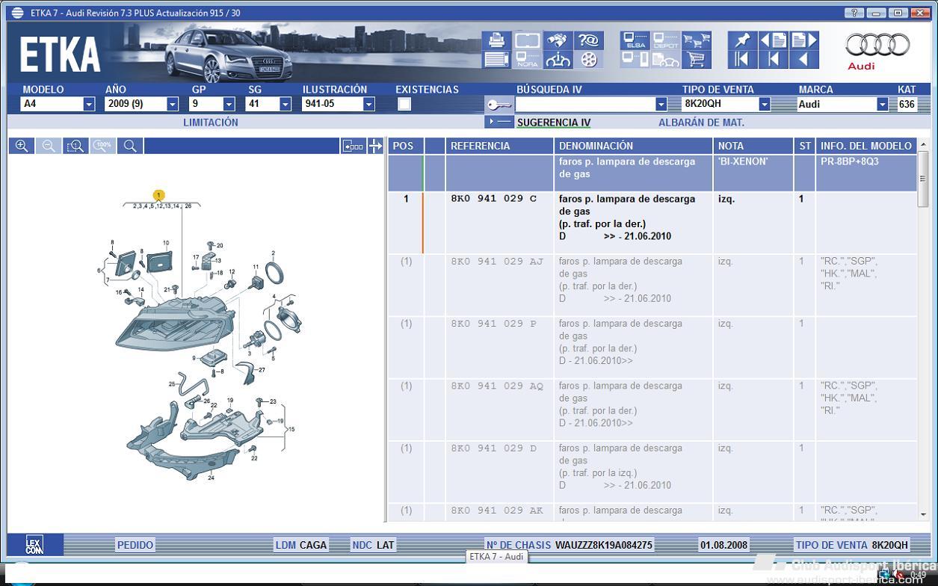
Task: Click the plain back arrow icon
Action: pos(804,60)
